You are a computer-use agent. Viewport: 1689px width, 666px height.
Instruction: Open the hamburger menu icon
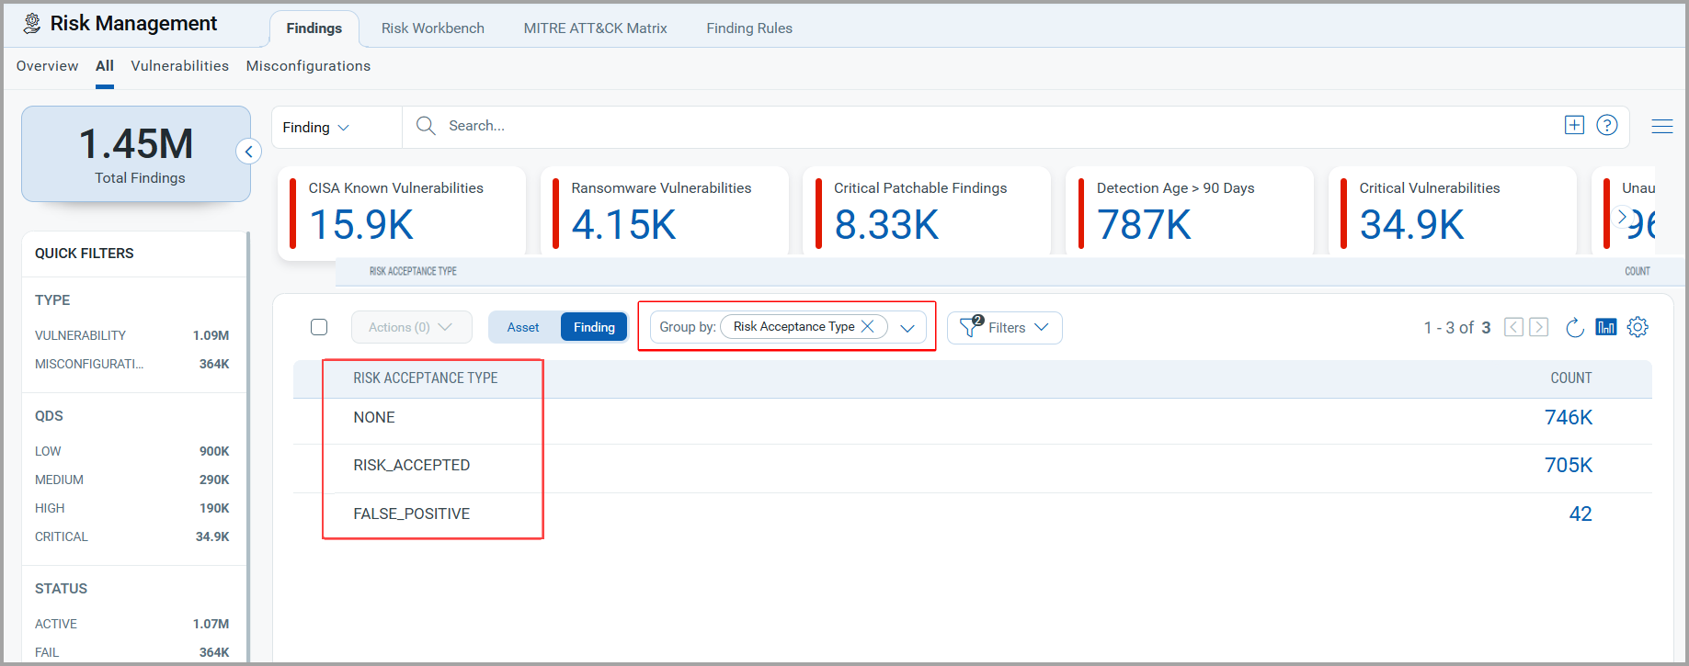tap(1661, 127)
